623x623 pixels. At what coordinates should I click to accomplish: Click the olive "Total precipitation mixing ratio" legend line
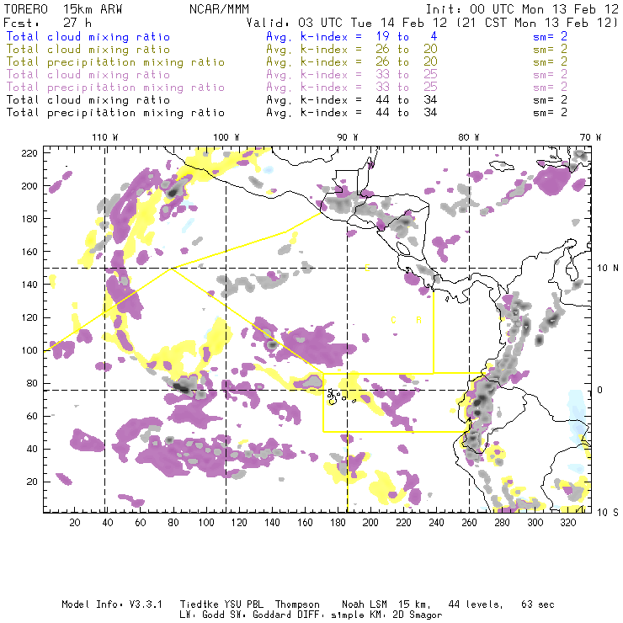[x=115, y=62]
